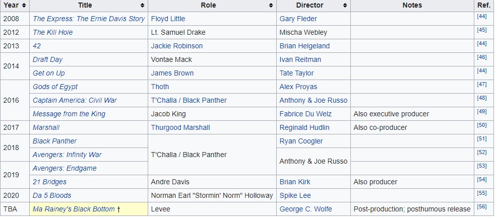Click the George C. Wolfe link
The image size is (497, 218).
pos(305,209)
